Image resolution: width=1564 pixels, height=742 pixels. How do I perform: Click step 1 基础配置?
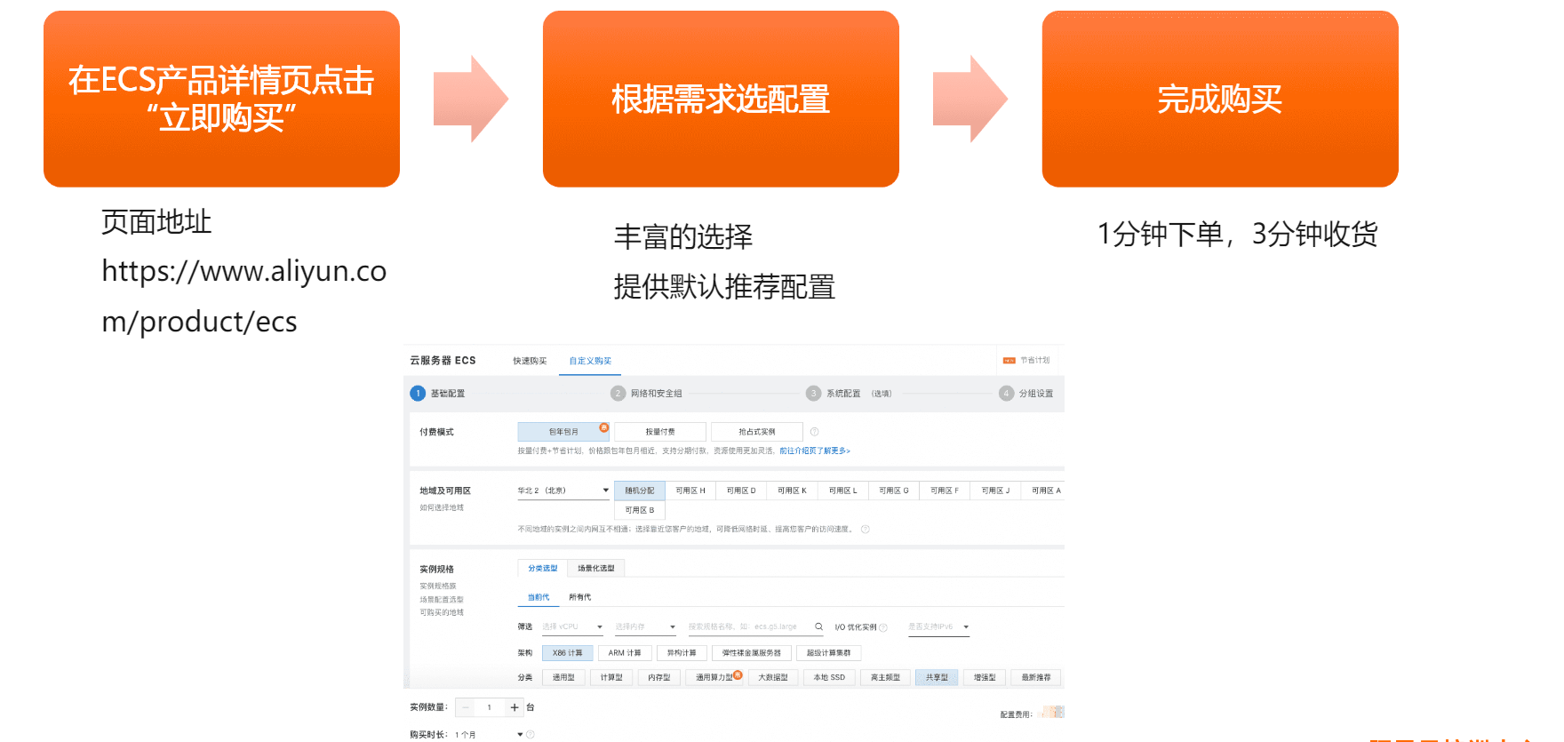pos(437,394)
